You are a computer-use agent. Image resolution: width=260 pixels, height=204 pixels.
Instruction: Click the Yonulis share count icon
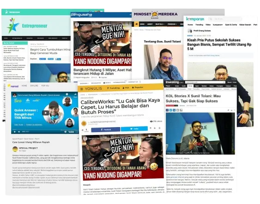tap(83, 130)
